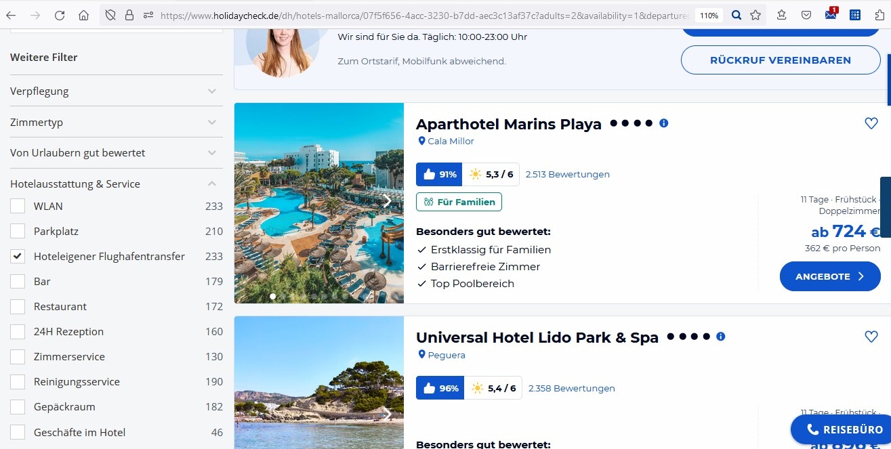Add Universal Hotel Lido Park to favorites heart
The height and width of the screenshot is (449, 891).
[871, 337]
